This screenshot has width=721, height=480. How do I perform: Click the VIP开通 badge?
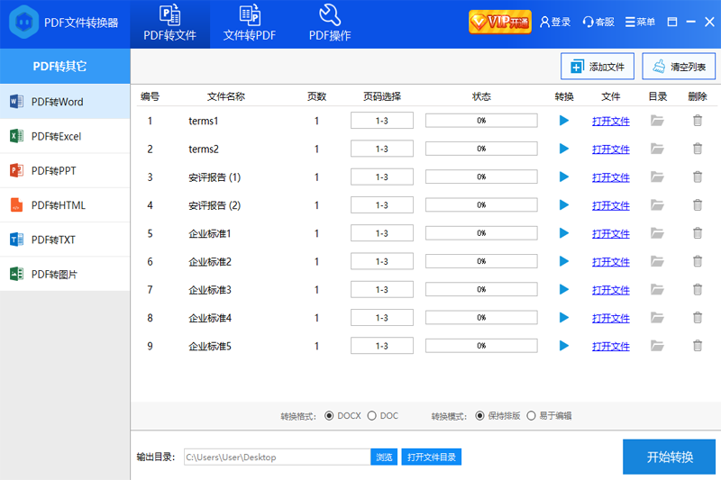click(x=499, y=22)
